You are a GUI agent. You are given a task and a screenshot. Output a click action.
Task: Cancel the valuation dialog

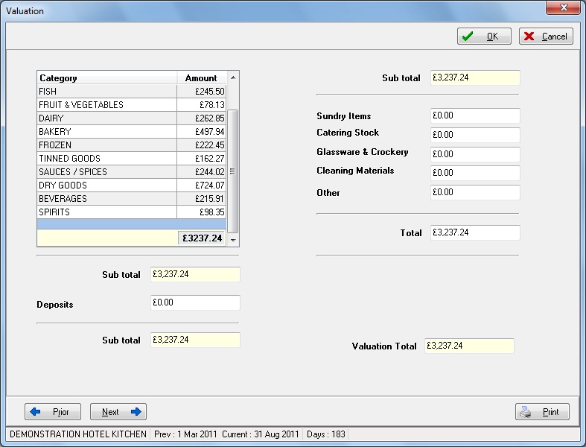(546, 37)
